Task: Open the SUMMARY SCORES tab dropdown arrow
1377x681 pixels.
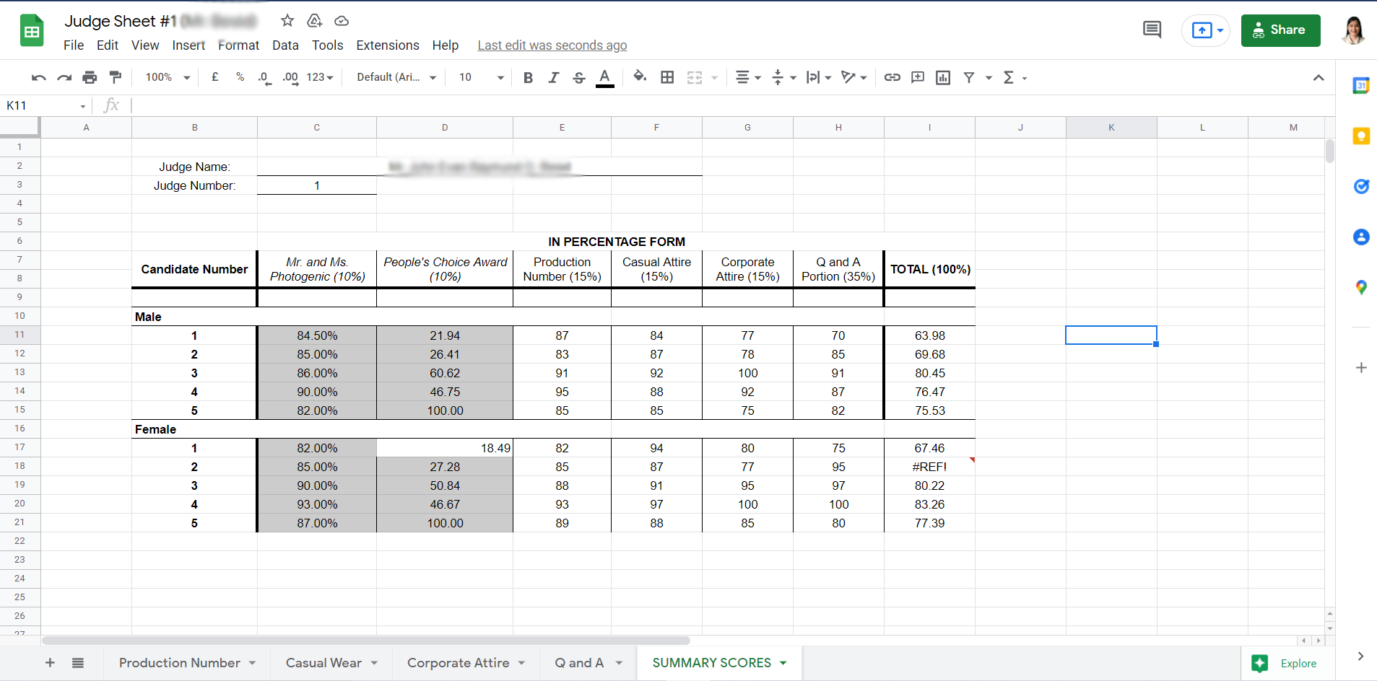Action: tap(783, 663)
